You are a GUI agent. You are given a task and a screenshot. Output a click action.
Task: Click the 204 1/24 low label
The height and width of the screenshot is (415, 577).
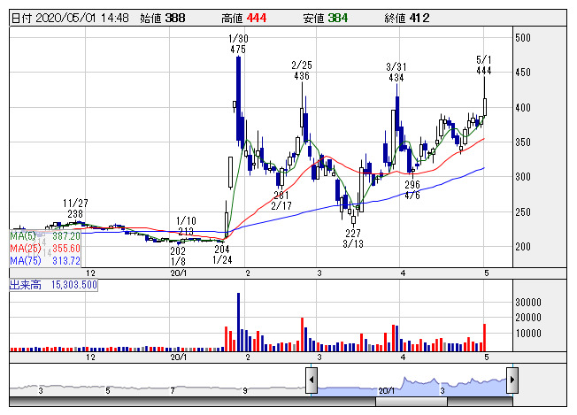click(x=222, y=255)
